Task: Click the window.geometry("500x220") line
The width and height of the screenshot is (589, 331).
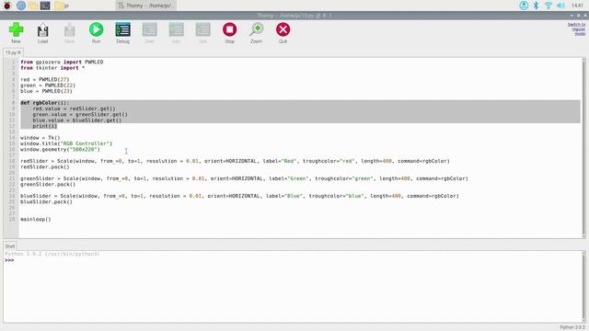Action: point(60,149)
